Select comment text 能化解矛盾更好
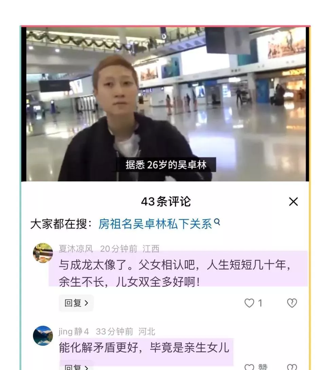326x370 pixels. point(98,347)
